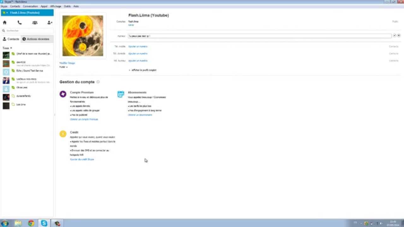Click the Public setting at right of Comptes row
The width and height of the screenshot is (404, 227).
[x=395, y=21]
